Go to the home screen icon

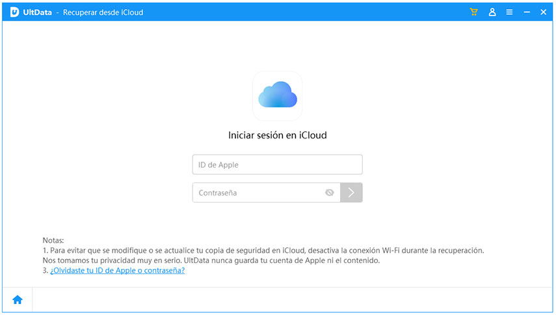click(18, 299)
